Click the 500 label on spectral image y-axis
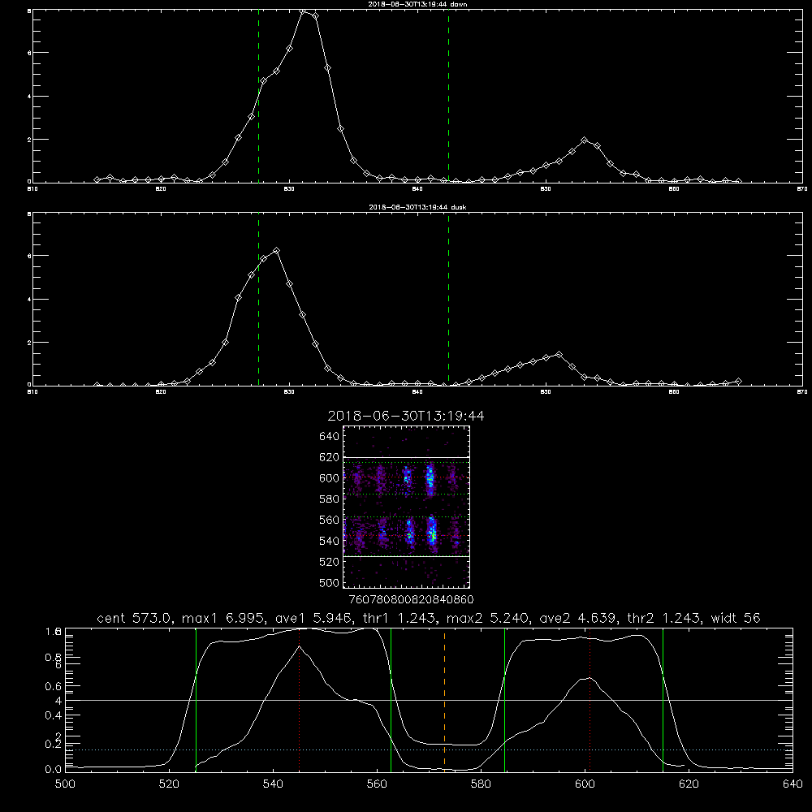Viewport: 812px width, 812px height. click(329, 583)
